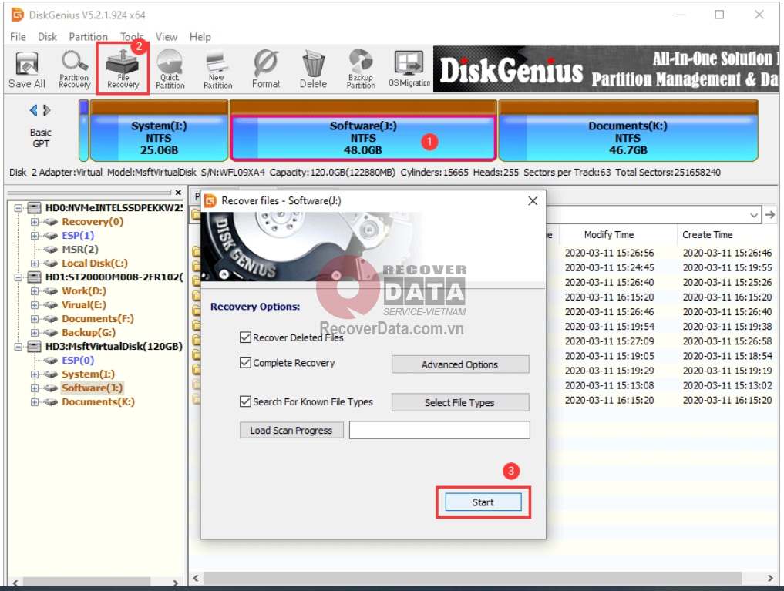Close the Recover files dialog
Screen dimensions: 784x591
coord(533,201)
